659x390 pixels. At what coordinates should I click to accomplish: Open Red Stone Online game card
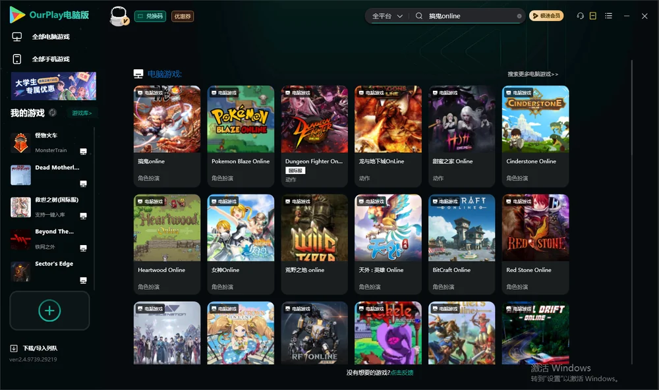tap(535, 244)
